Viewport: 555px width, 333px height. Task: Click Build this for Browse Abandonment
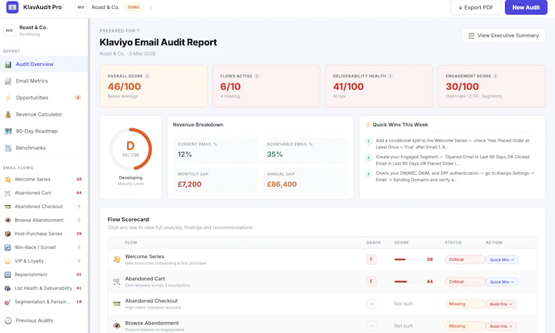[501, 326]
